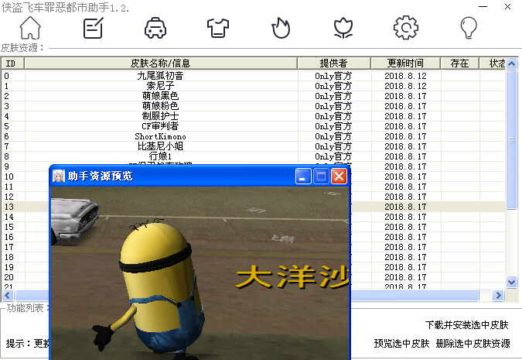Click the Only官方 provider in row 3
This screenshot has height=360, width=522.
coord(333,106)
